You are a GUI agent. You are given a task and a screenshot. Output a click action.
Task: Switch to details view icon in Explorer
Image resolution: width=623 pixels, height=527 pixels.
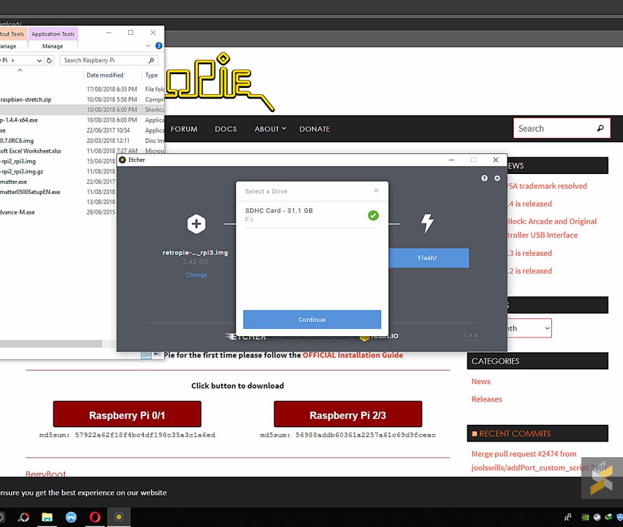[146, 354]
